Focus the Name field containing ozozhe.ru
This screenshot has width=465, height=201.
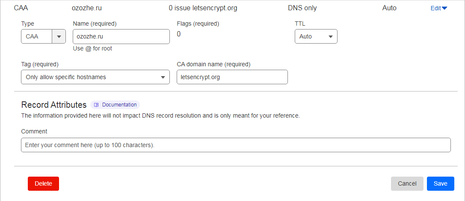[x=121, y=37]
